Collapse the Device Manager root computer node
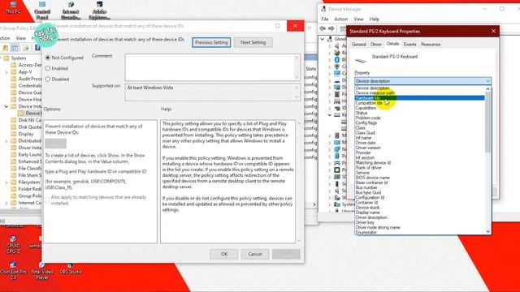The width and height of the screenshot is (520, 292). 323,39
